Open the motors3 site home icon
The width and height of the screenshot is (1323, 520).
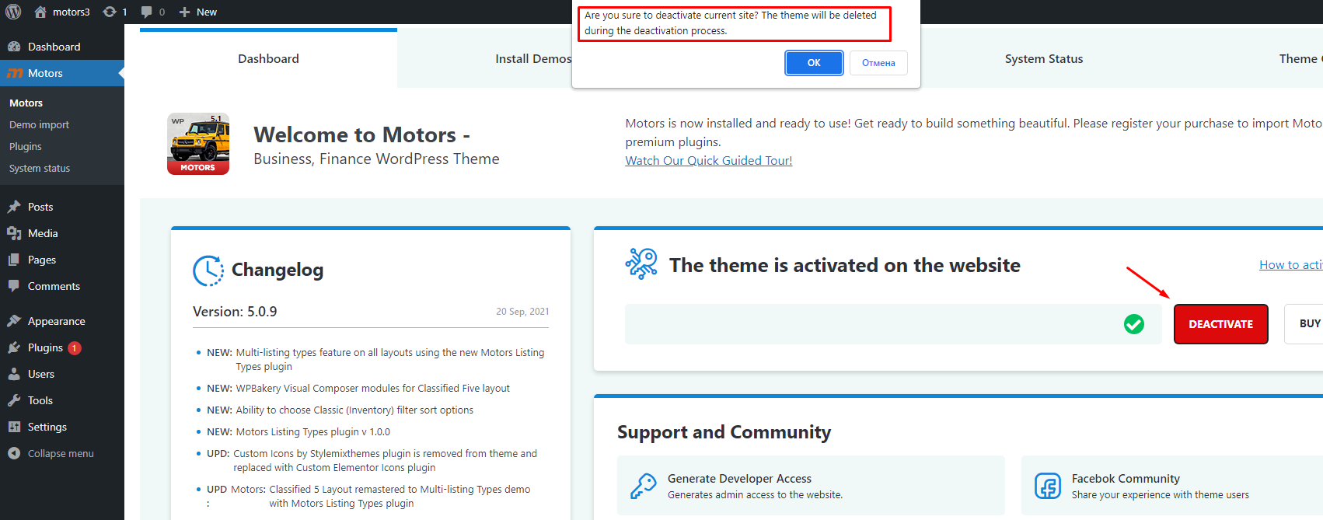coord(40,12)
